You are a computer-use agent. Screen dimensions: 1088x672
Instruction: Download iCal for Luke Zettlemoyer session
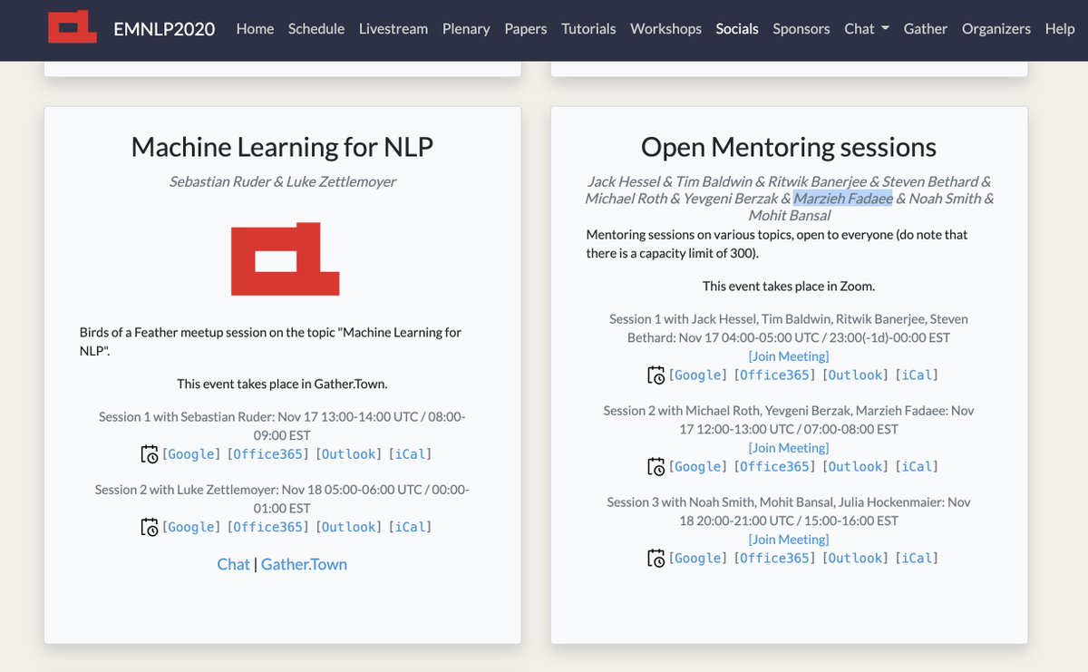(411, 527)
